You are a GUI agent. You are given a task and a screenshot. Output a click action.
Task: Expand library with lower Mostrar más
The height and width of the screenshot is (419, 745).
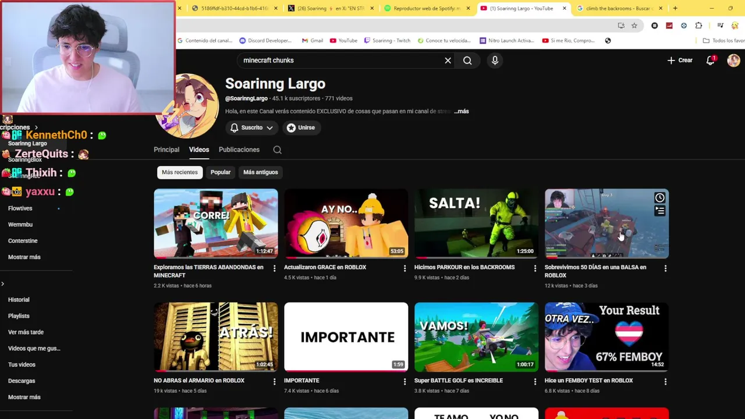click(24, 397)
